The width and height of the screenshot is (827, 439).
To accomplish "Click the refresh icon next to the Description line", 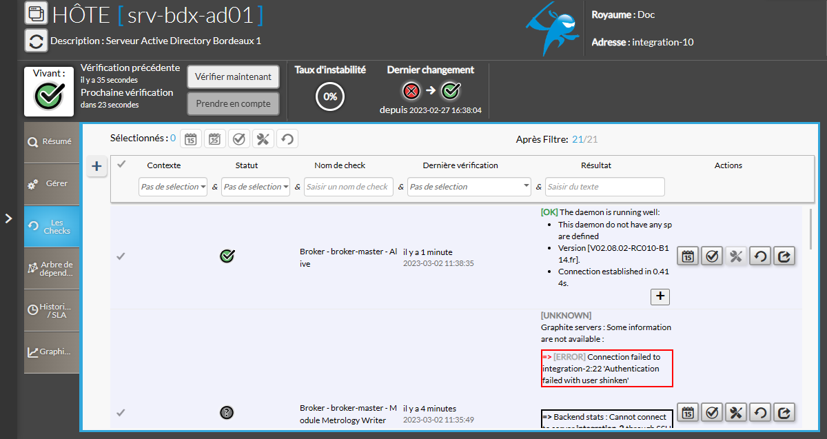I will coord(36,41).
